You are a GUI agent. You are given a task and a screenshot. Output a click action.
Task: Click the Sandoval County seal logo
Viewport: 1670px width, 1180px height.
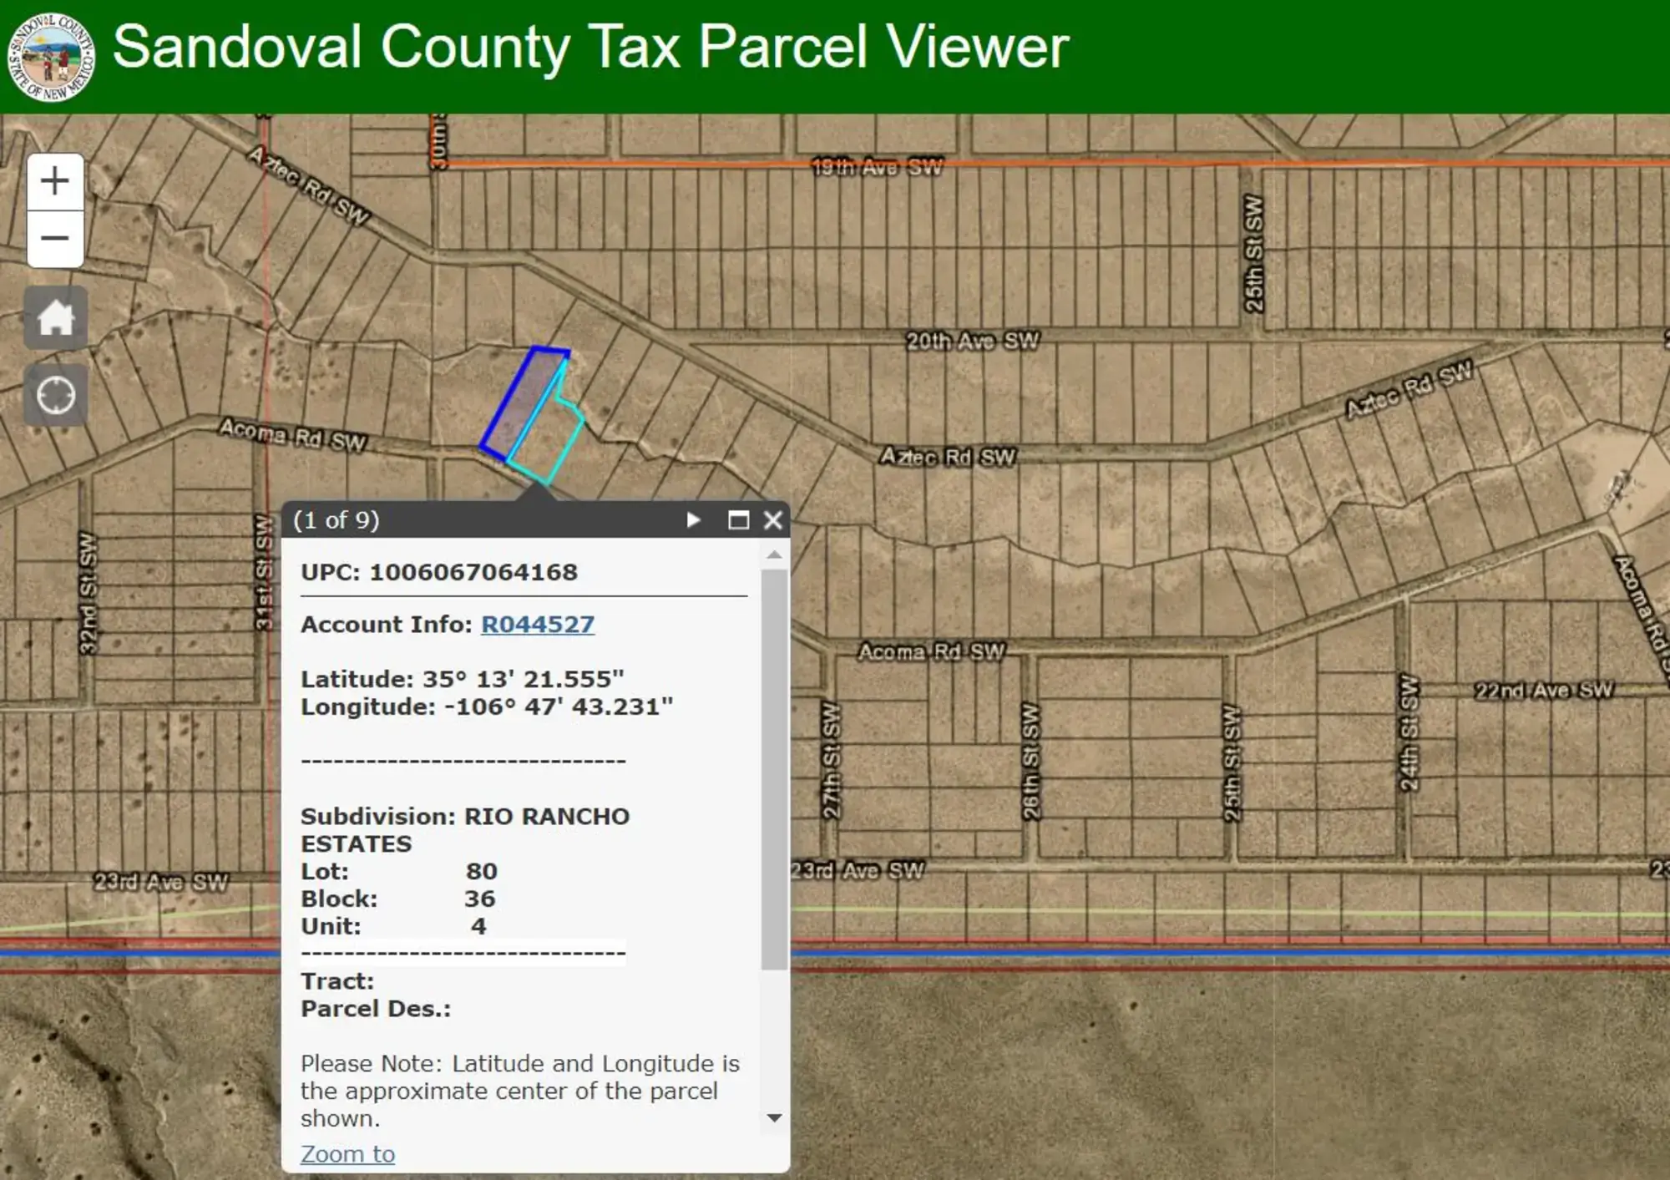51,57
